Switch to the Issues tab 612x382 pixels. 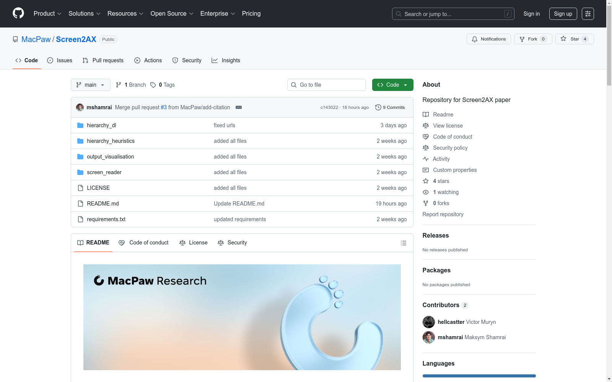pyautogui.click(x=60, y=60)
